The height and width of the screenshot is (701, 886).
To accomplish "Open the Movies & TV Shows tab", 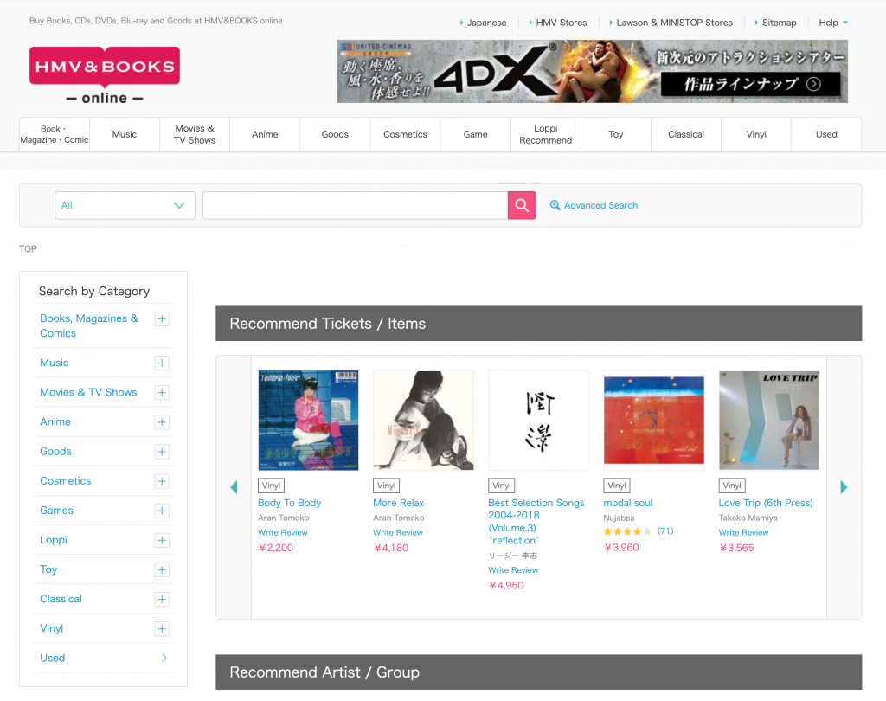I will point(195,134).
